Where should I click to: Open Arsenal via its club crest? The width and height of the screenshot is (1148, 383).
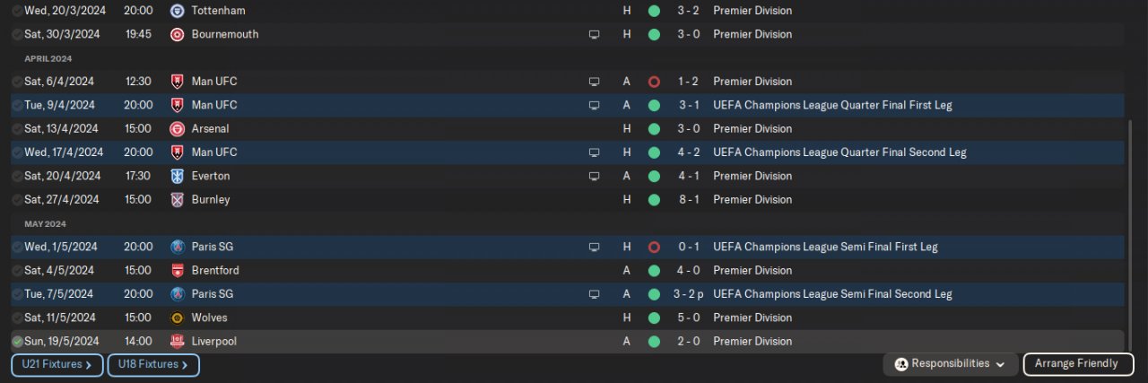tap(177, 128)
